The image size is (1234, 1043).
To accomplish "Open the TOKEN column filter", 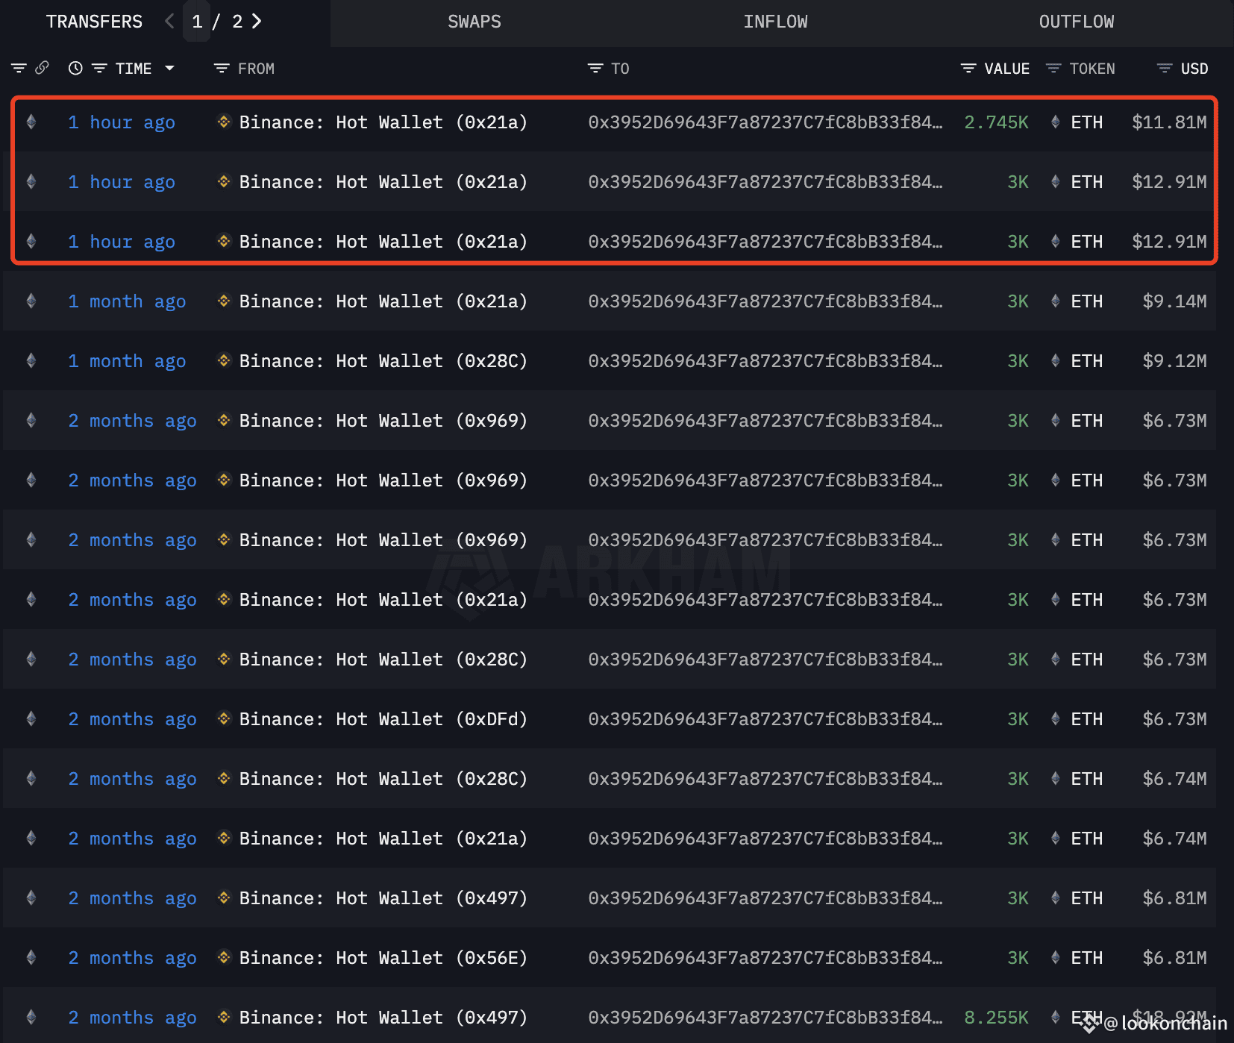I will click(x=1053, y=69).
